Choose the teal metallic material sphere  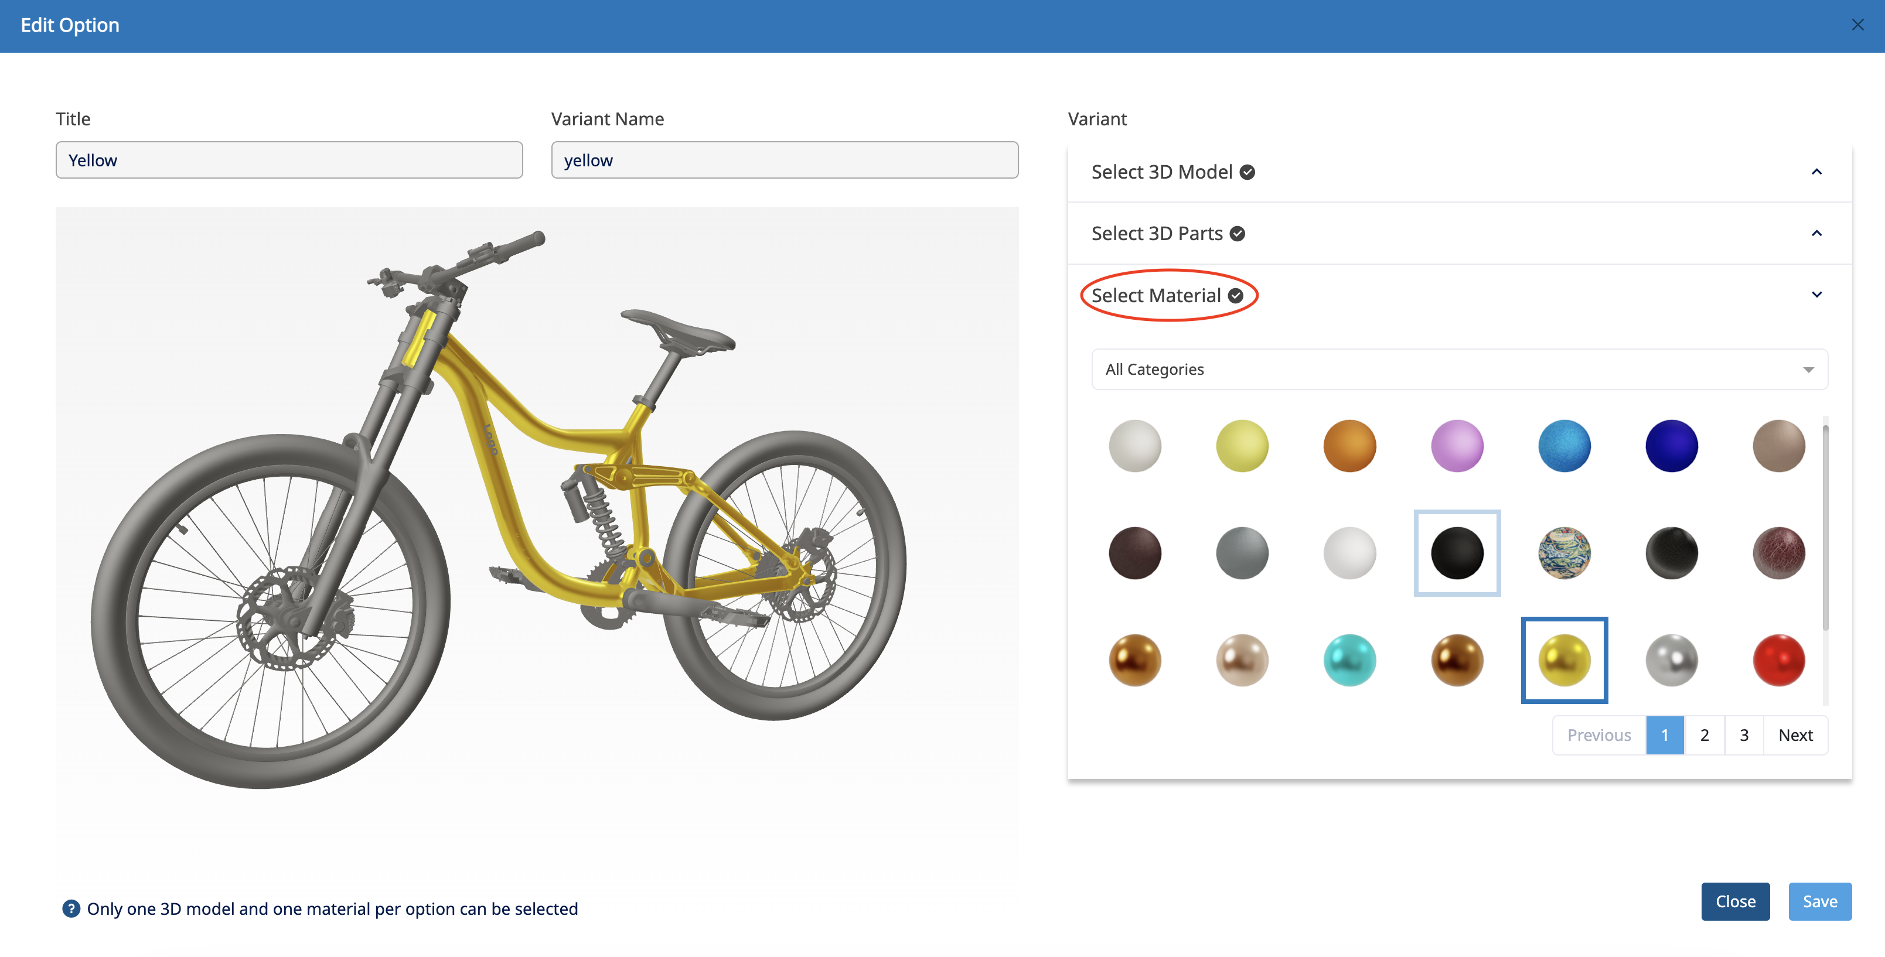1349,660
